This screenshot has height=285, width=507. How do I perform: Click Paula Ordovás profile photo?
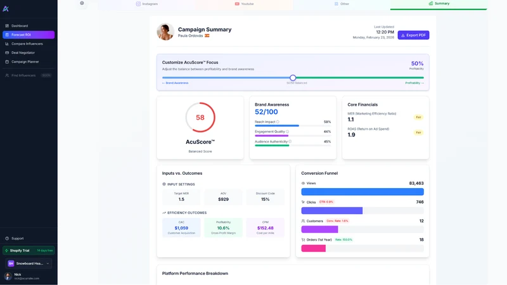pos(165,32)
